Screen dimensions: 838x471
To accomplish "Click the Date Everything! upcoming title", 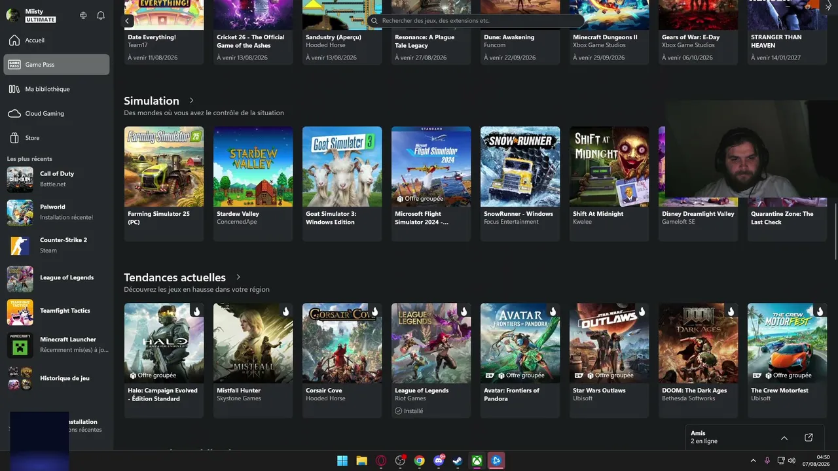I will tap(152, 37).
